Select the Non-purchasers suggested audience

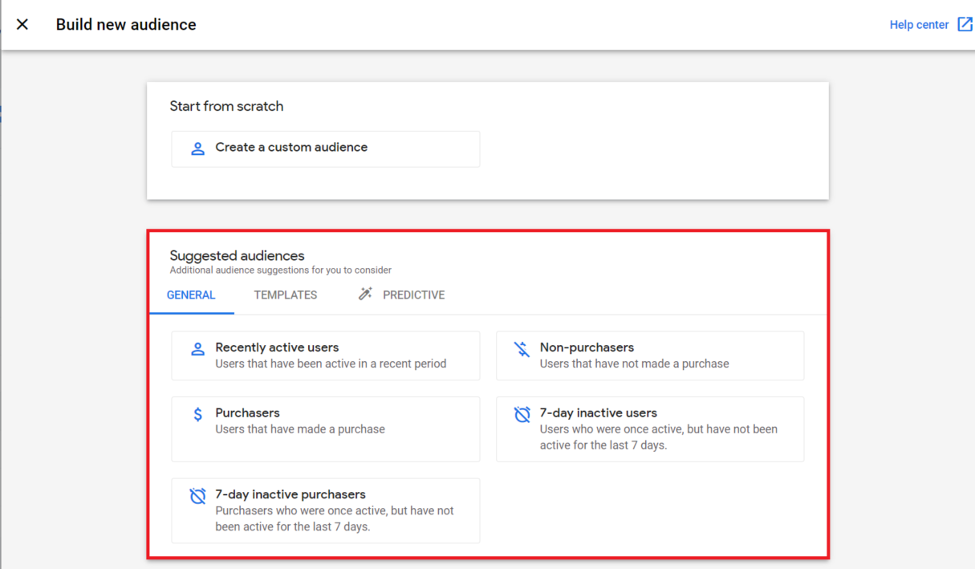[650, 356]
